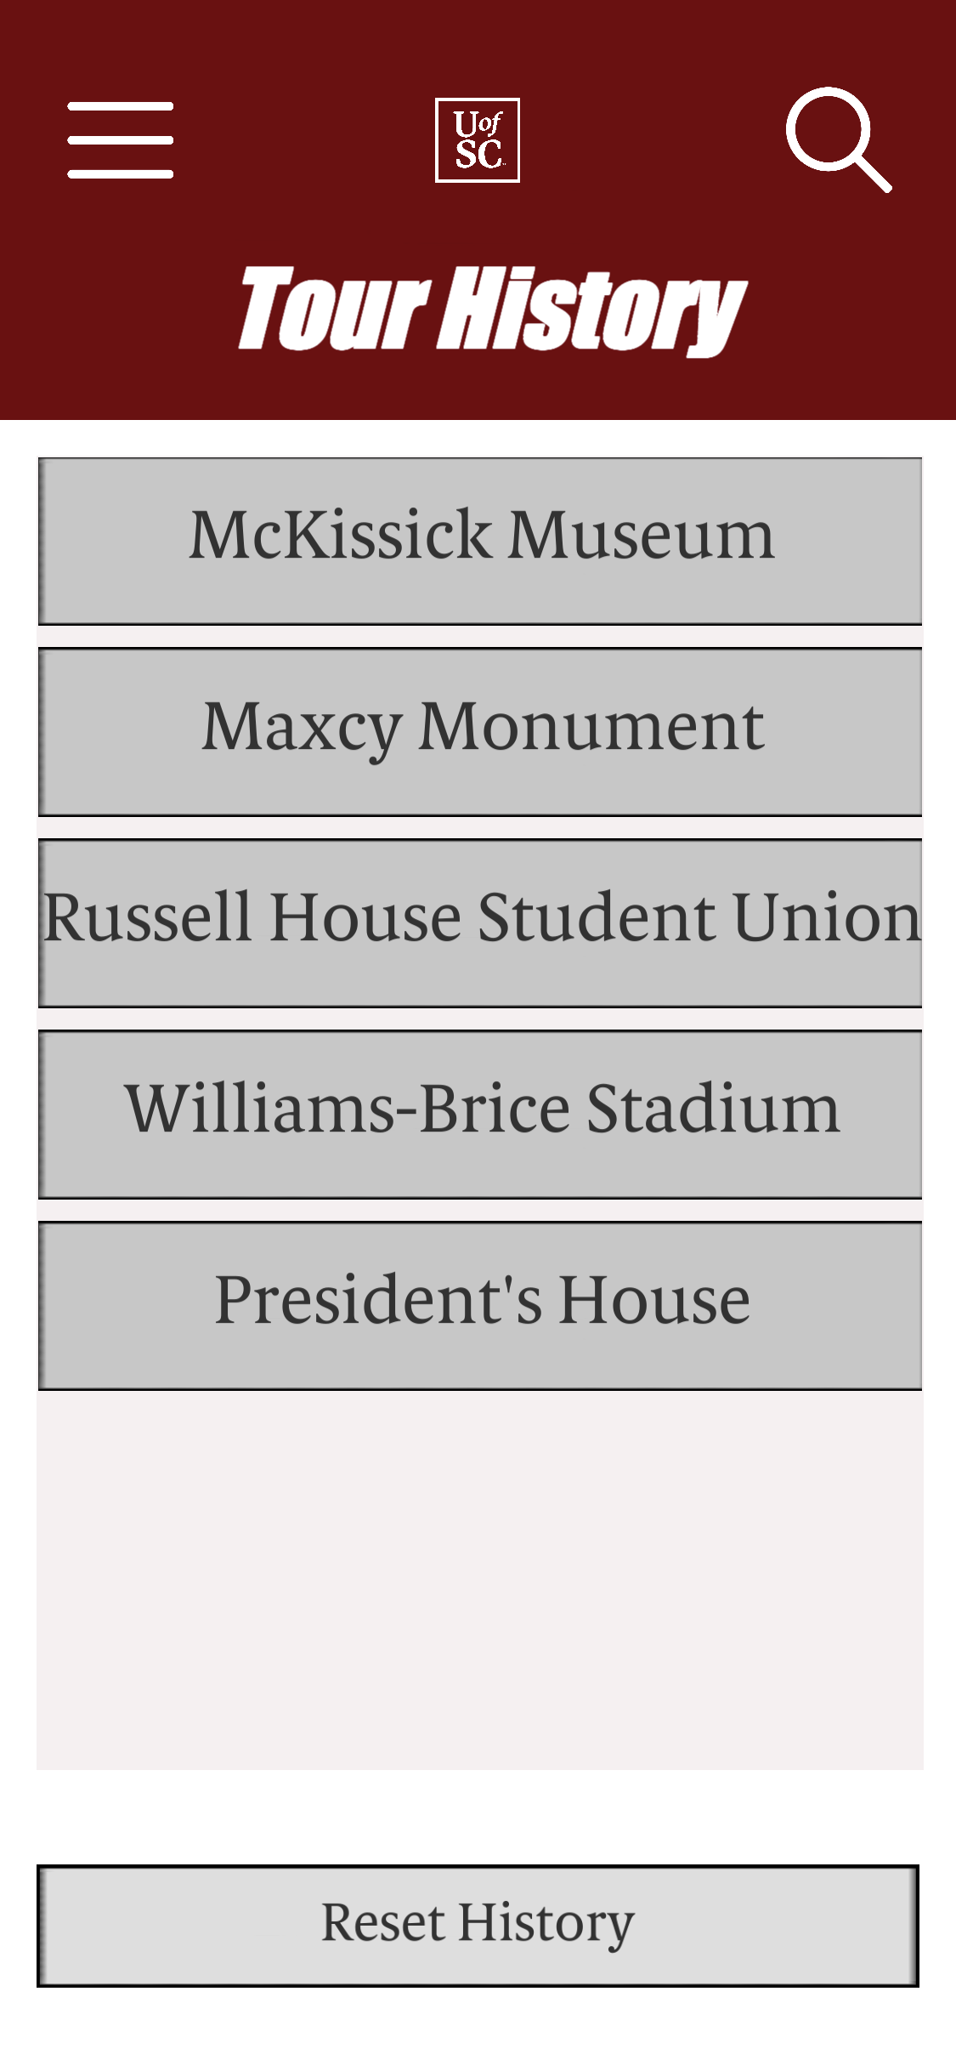Tap the UofSC logo
This screenshot has width=956, height=2071.
click(x=478, y=140)
